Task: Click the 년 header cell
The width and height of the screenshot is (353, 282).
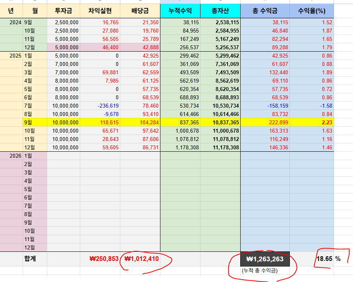Action: click(x=11, y=11)
